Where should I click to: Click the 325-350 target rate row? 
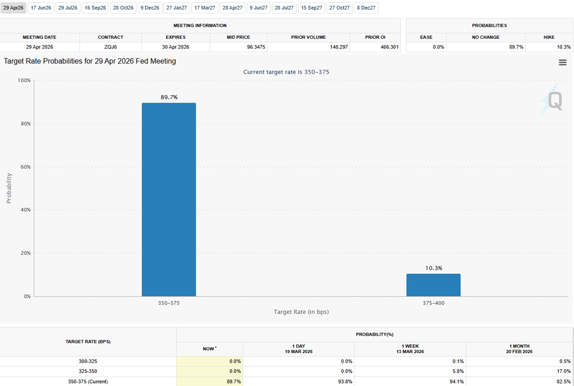(x=286, y=371)
